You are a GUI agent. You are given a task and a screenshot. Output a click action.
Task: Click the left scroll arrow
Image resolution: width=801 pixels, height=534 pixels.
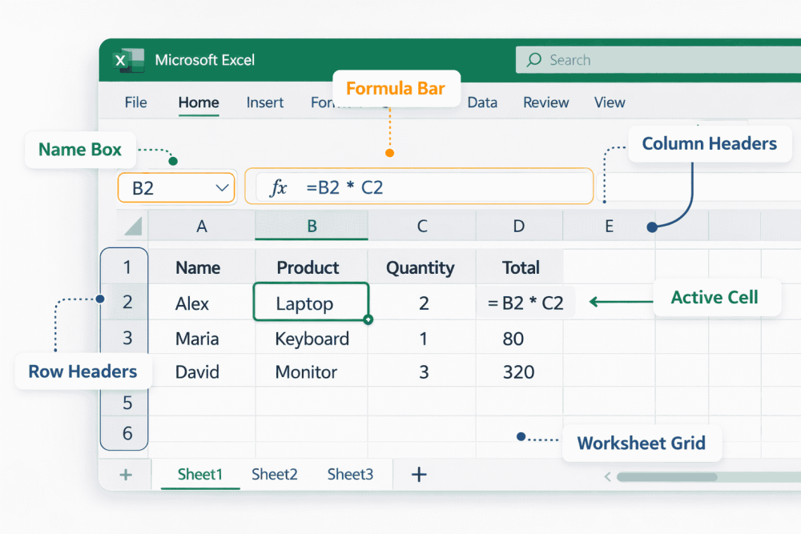[607, 476]
